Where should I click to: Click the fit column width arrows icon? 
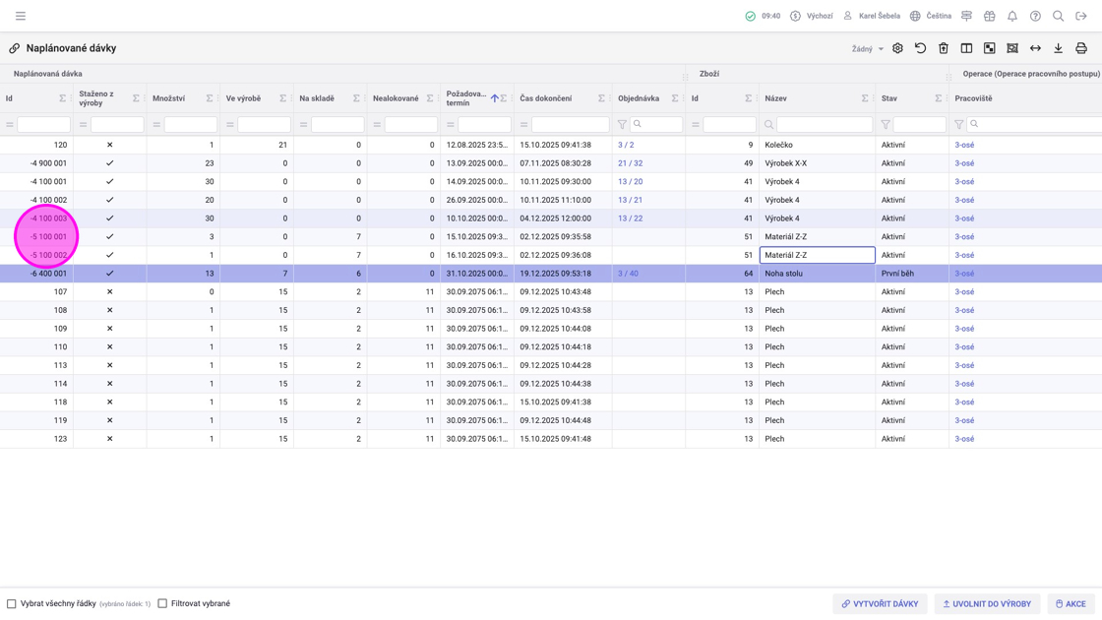(x=1035, y=48)
